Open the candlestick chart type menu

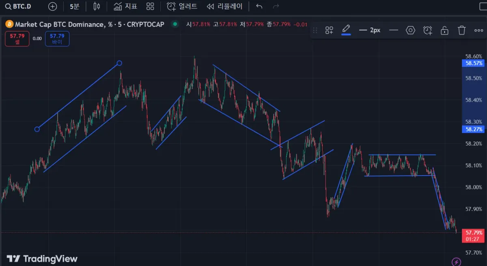coord(97,6)
